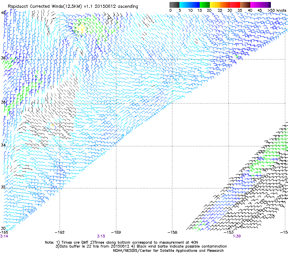
Task: Click the longitude label "-162"
Action: pos(60,232)
